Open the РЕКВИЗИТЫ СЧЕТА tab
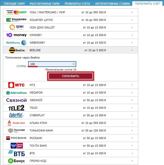The image size is (164, 165). pyautogui.click(x=77, y=4)
